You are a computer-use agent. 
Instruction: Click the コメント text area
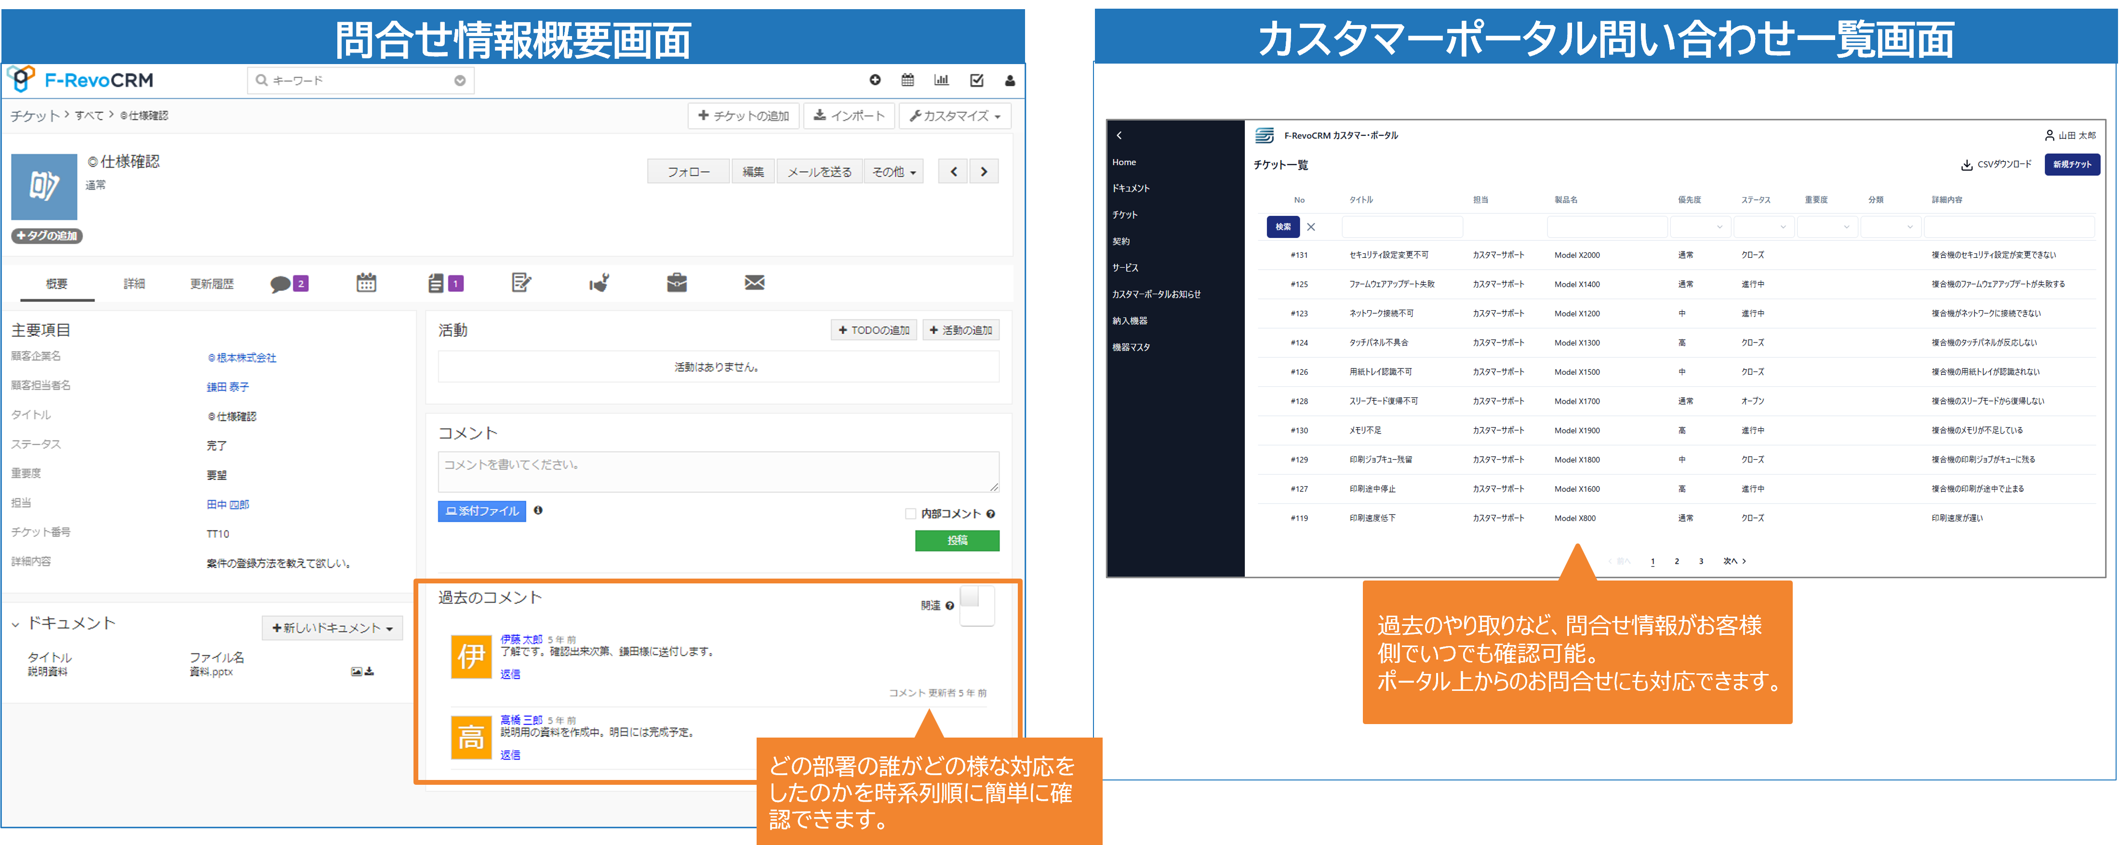click(x=717, y=471)
